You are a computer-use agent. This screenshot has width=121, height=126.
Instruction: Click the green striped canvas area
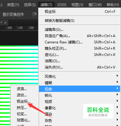(19, 65)
